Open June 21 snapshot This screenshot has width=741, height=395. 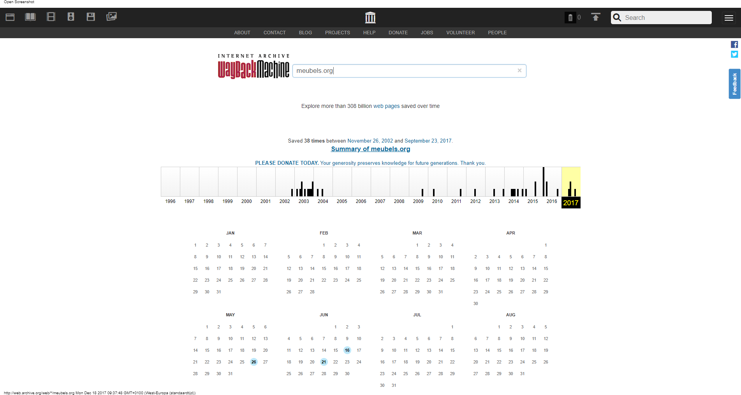click(x=324, y=362)
